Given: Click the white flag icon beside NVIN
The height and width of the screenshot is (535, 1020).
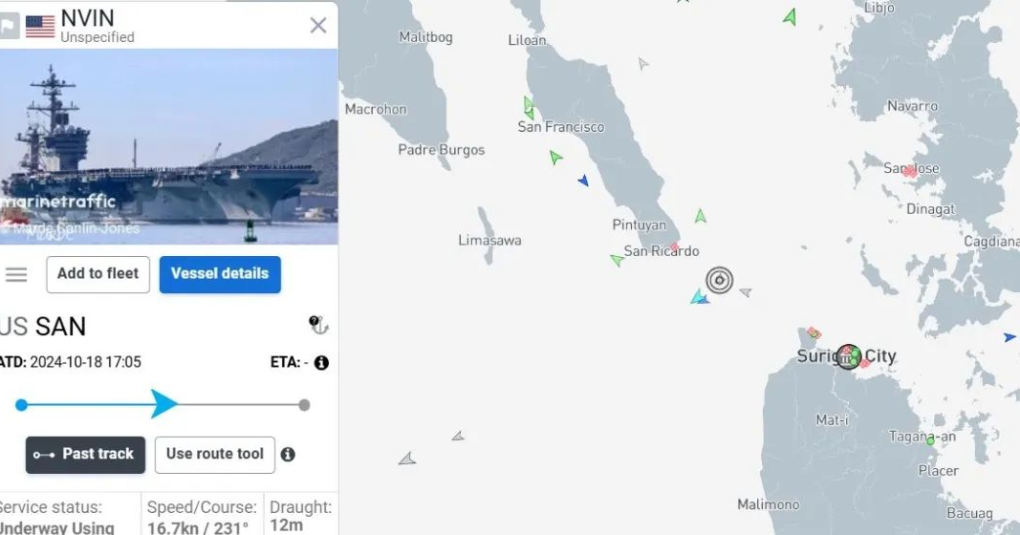Looking at the screenshot, I should [10, 26].
